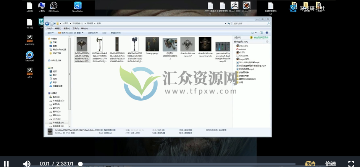Click the ACDSee 18 view button
The image size is (360, 167).
69,33
